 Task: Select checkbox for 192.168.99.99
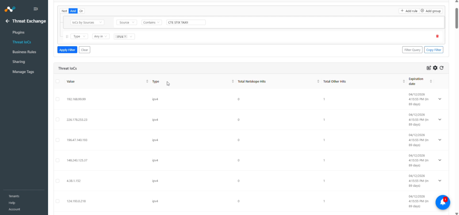(x=57, y=99)
